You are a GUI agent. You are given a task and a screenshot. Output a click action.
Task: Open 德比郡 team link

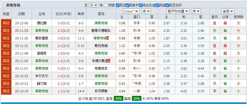[42, 23]
